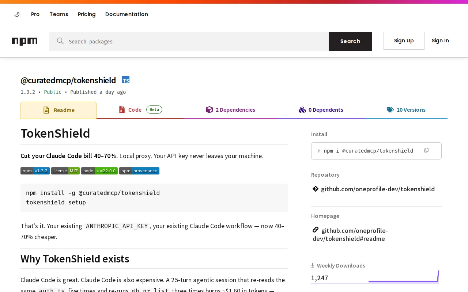Open the 10 Versions tab
The image size is (468, 292).
coord(406,110)
